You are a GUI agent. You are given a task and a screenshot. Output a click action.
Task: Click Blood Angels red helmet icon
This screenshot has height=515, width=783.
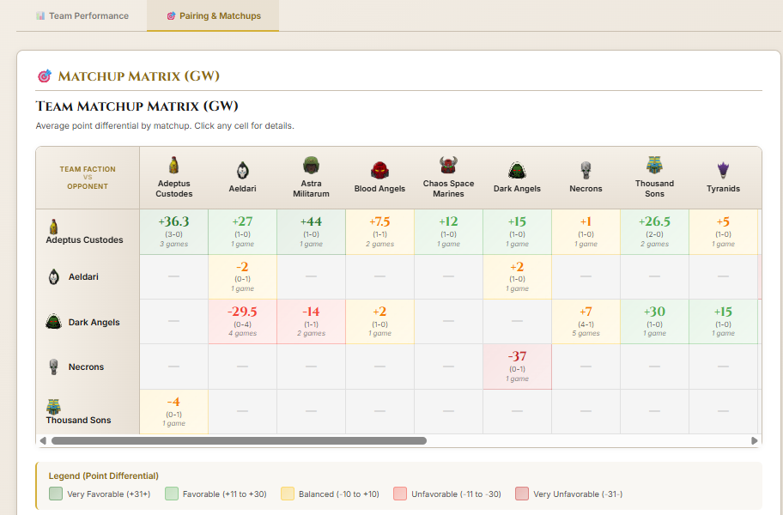tap(379, 170)
